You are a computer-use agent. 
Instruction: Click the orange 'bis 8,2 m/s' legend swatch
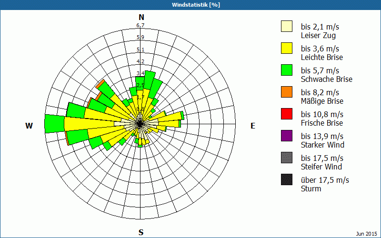pos(287,92)
